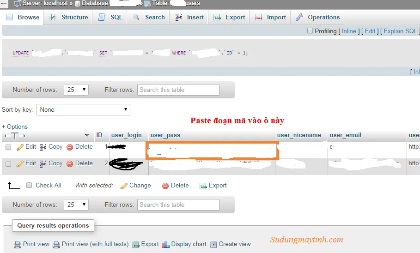Click the user_pass cell in row 1
Image resolution: width=420 pixels, height=253 pixels.
212,151
